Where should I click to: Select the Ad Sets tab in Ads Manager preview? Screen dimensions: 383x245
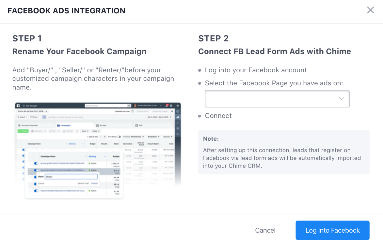pyautogui.click(x=101, y=125)
